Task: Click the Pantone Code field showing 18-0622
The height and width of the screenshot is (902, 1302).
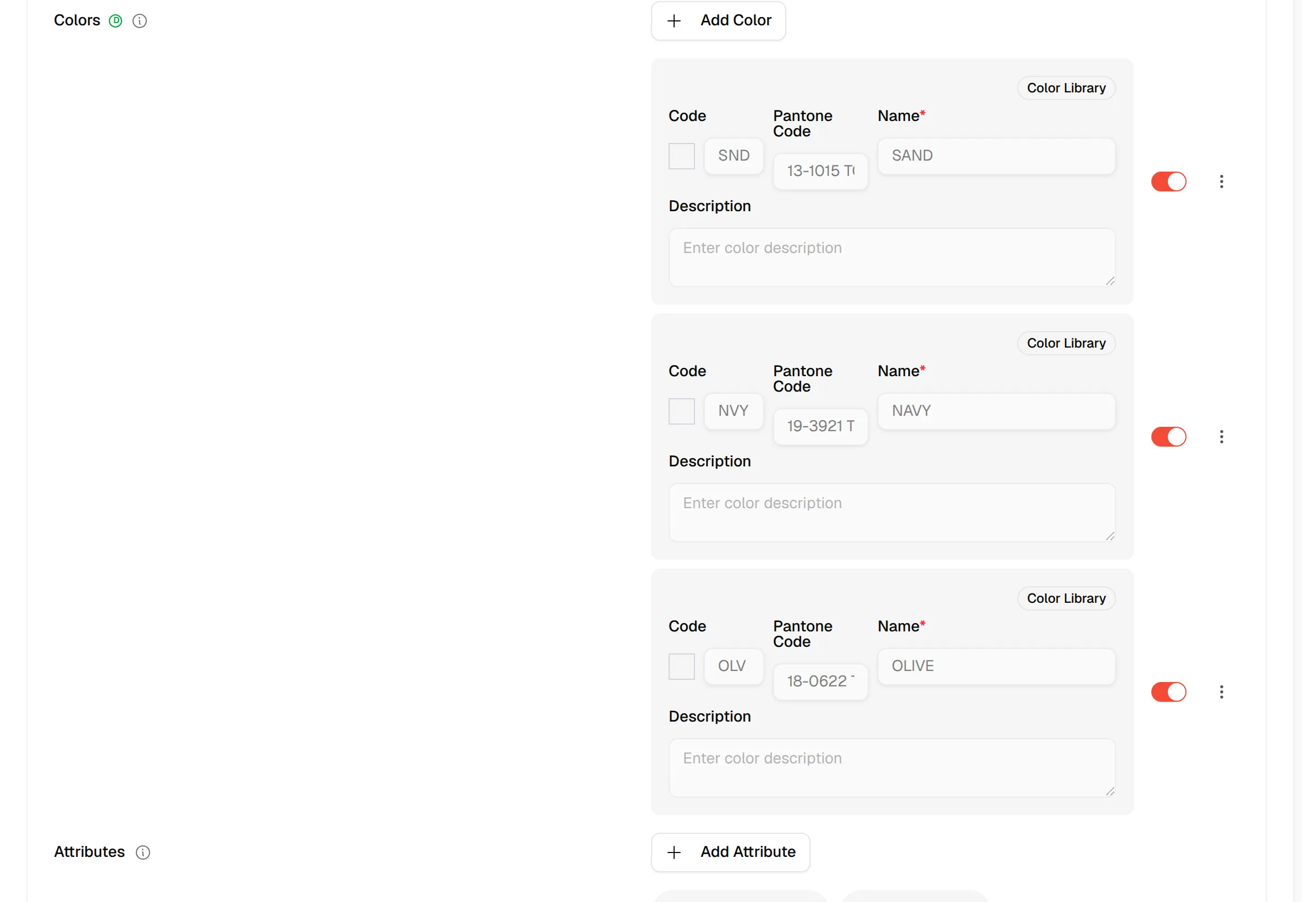Action: (820, 681)
